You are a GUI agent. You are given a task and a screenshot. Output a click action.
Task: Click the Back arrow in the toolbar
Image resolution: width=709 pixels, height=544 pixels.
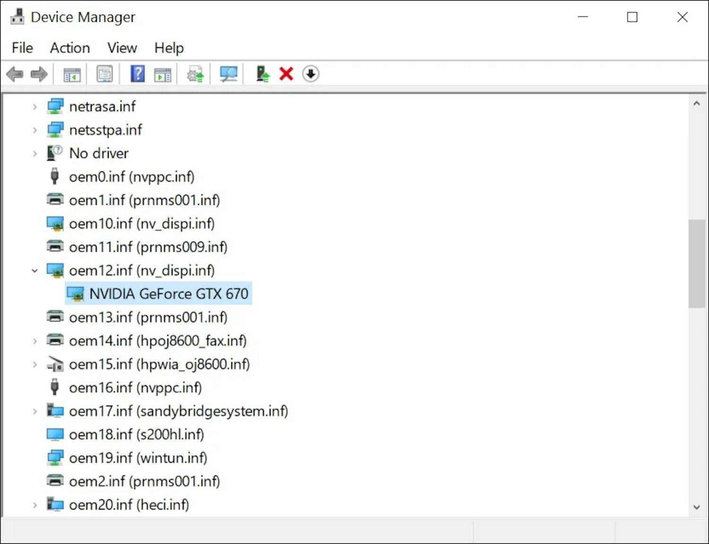(15, 74)
